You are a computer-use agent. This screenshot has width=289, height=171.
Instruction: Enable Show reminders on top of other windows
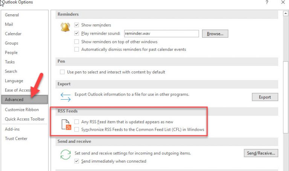tap(77, 42)
